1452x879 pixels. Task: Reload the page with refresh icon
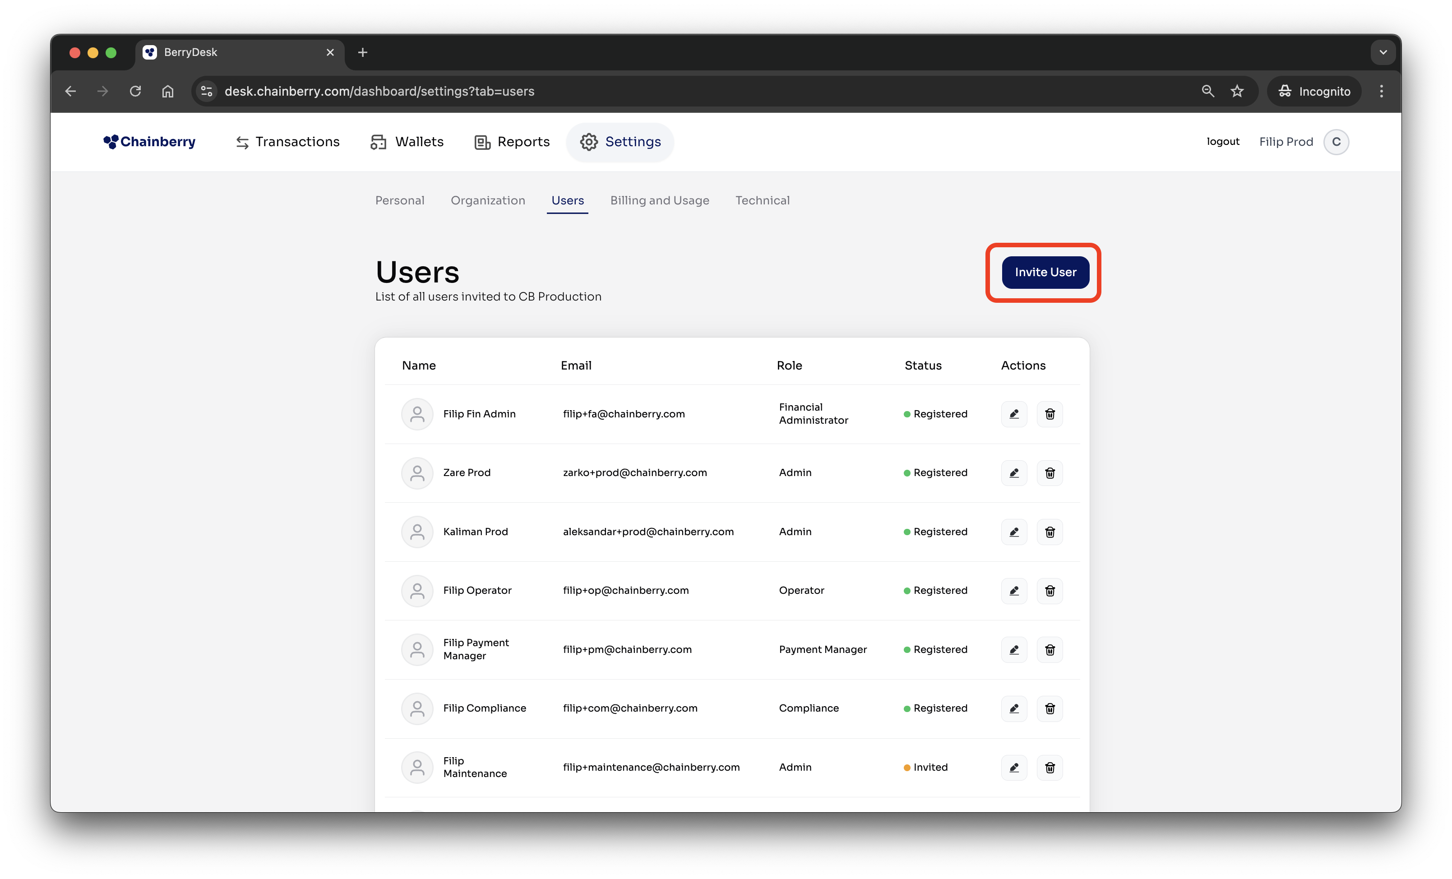(x=135, y=91)
